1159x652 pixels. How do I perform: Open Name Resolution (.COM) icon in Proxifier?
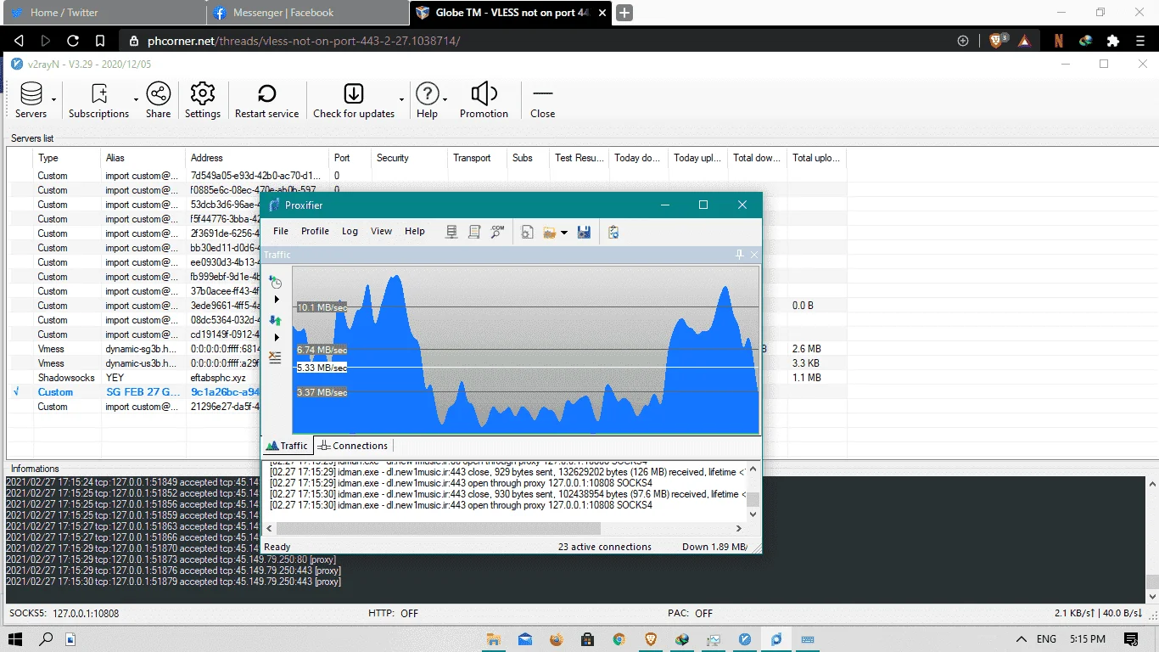[x=497, y=232]
